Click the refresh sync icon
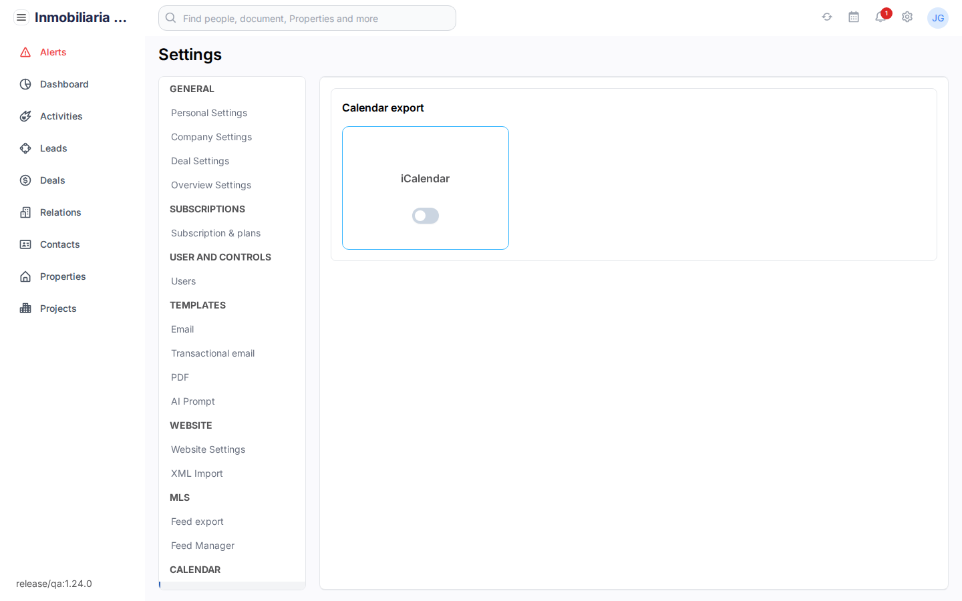 827,17
